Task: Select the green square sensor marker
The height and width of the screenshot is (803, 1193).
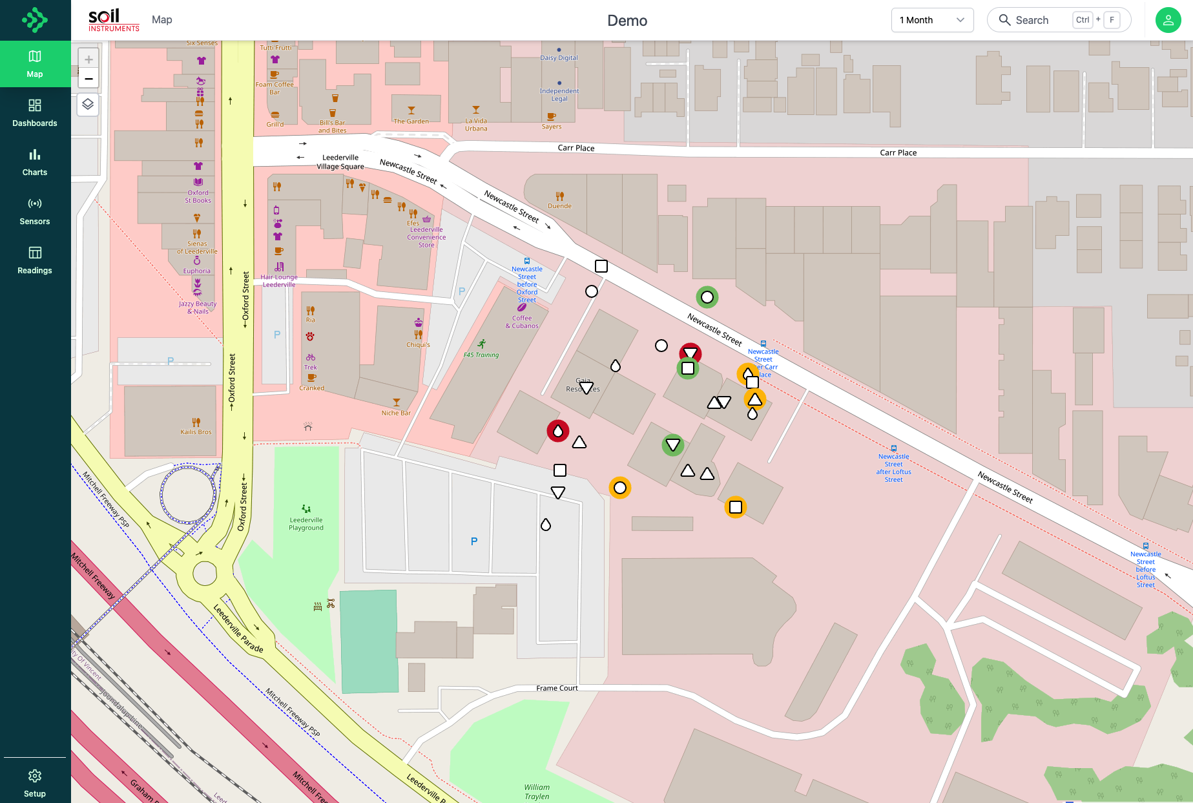Action: click(688, 368)
